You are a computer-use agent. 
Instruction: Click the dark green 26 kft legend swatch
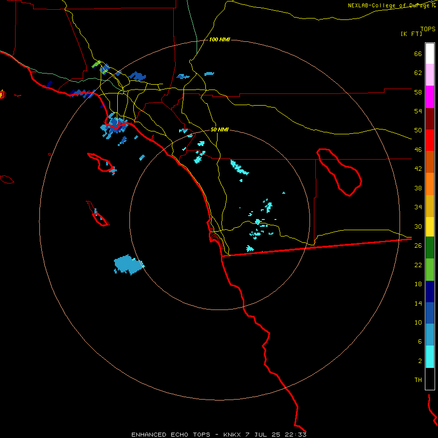[430, 248]
